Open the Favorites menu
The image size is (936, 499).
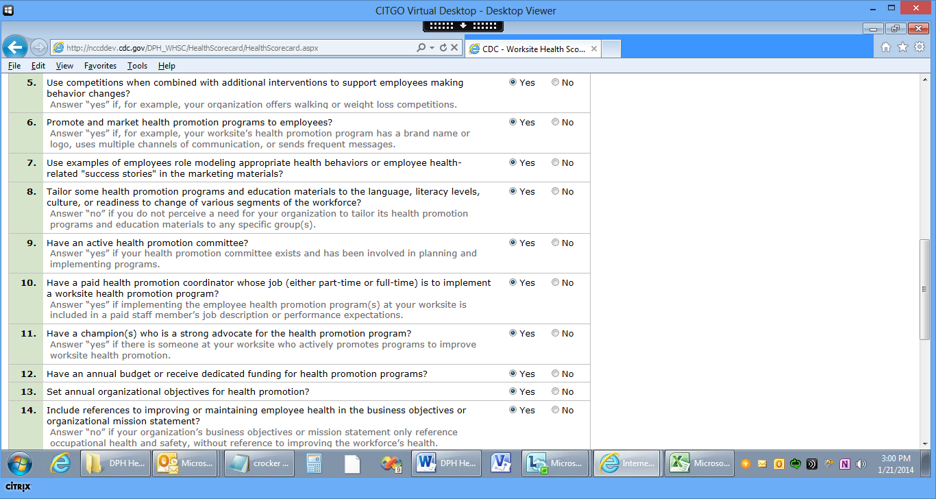101,66
